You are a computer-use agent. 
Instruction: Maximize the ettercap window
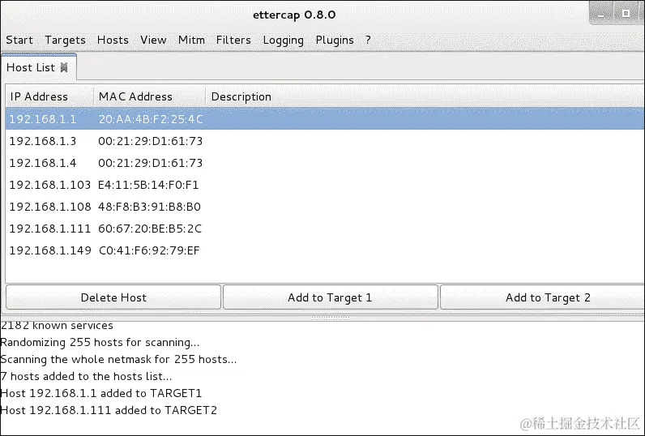(x=626, y=14)
